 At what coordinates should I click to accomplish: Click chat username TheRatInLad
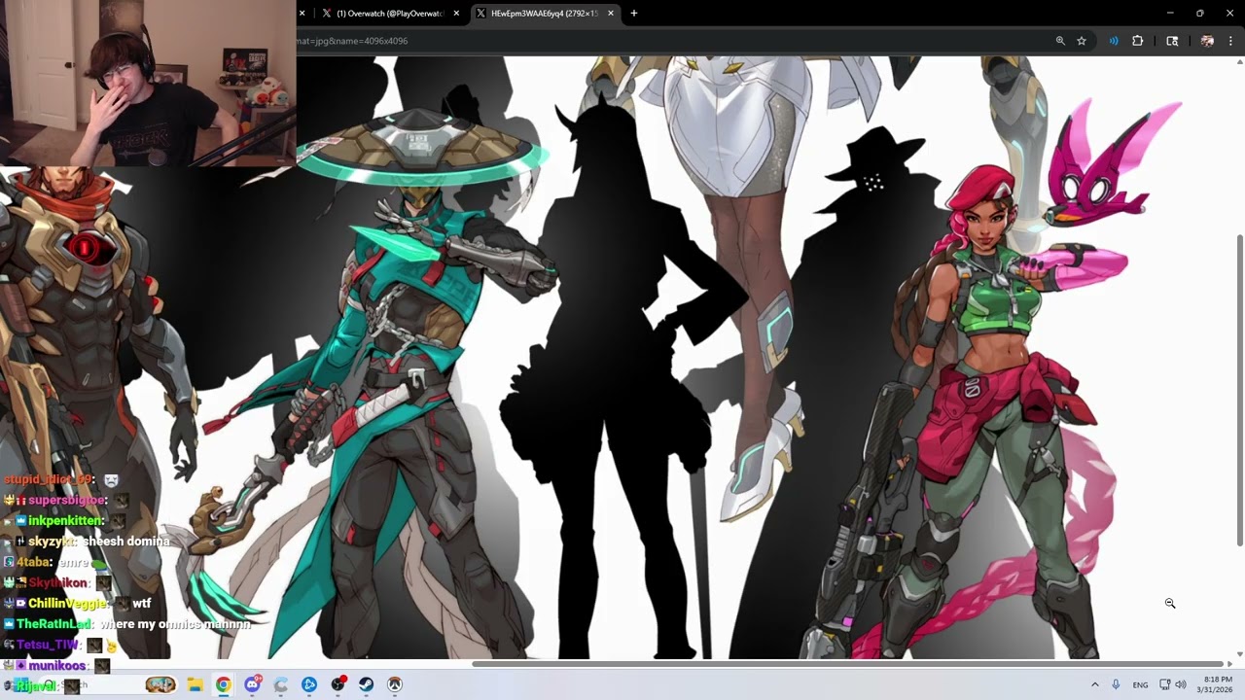point(54,624)
